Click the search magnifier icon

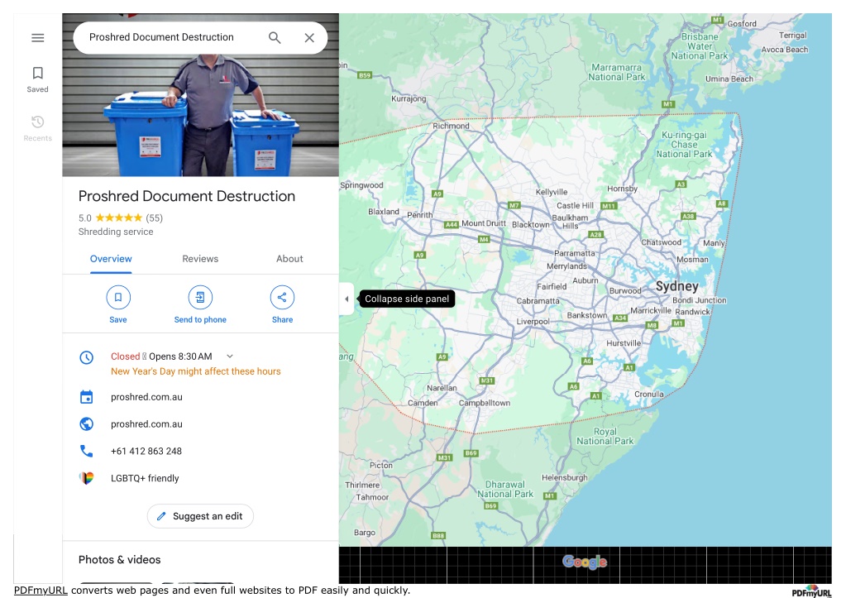[275, 38]
